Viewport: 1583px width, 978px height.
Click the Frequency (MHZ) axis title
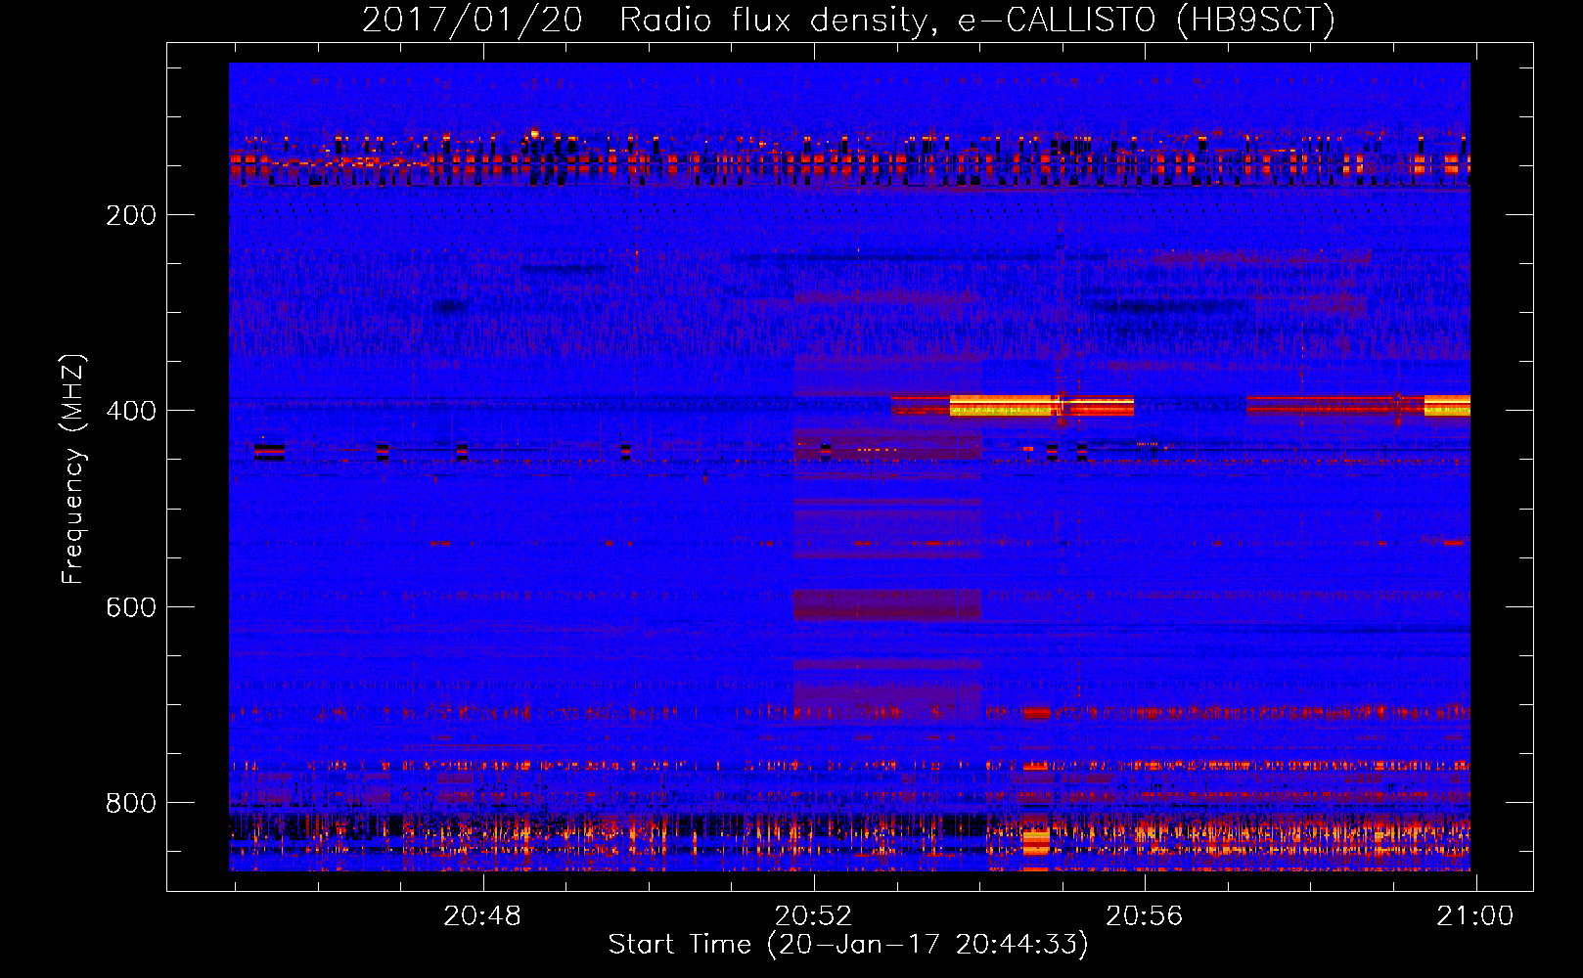pos(73,468)
